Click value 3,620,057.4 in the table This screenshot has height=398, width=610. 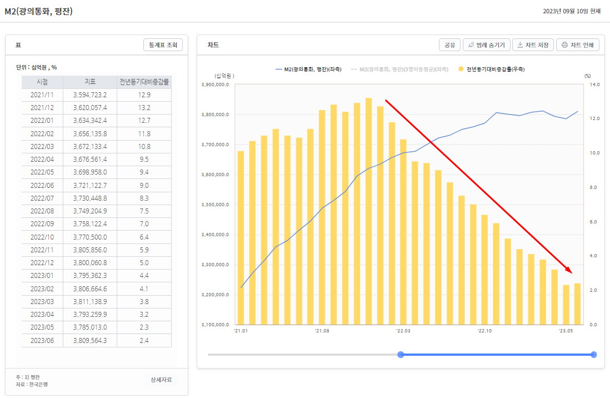point(90,107)
